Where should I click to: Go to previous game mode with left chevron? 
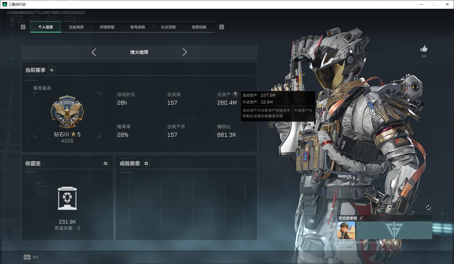tap(94, 52)
